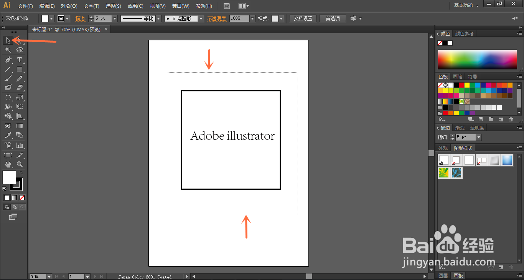Switch to Draw Normal mode
Screen dimensions: 524x280
(7, 207)
